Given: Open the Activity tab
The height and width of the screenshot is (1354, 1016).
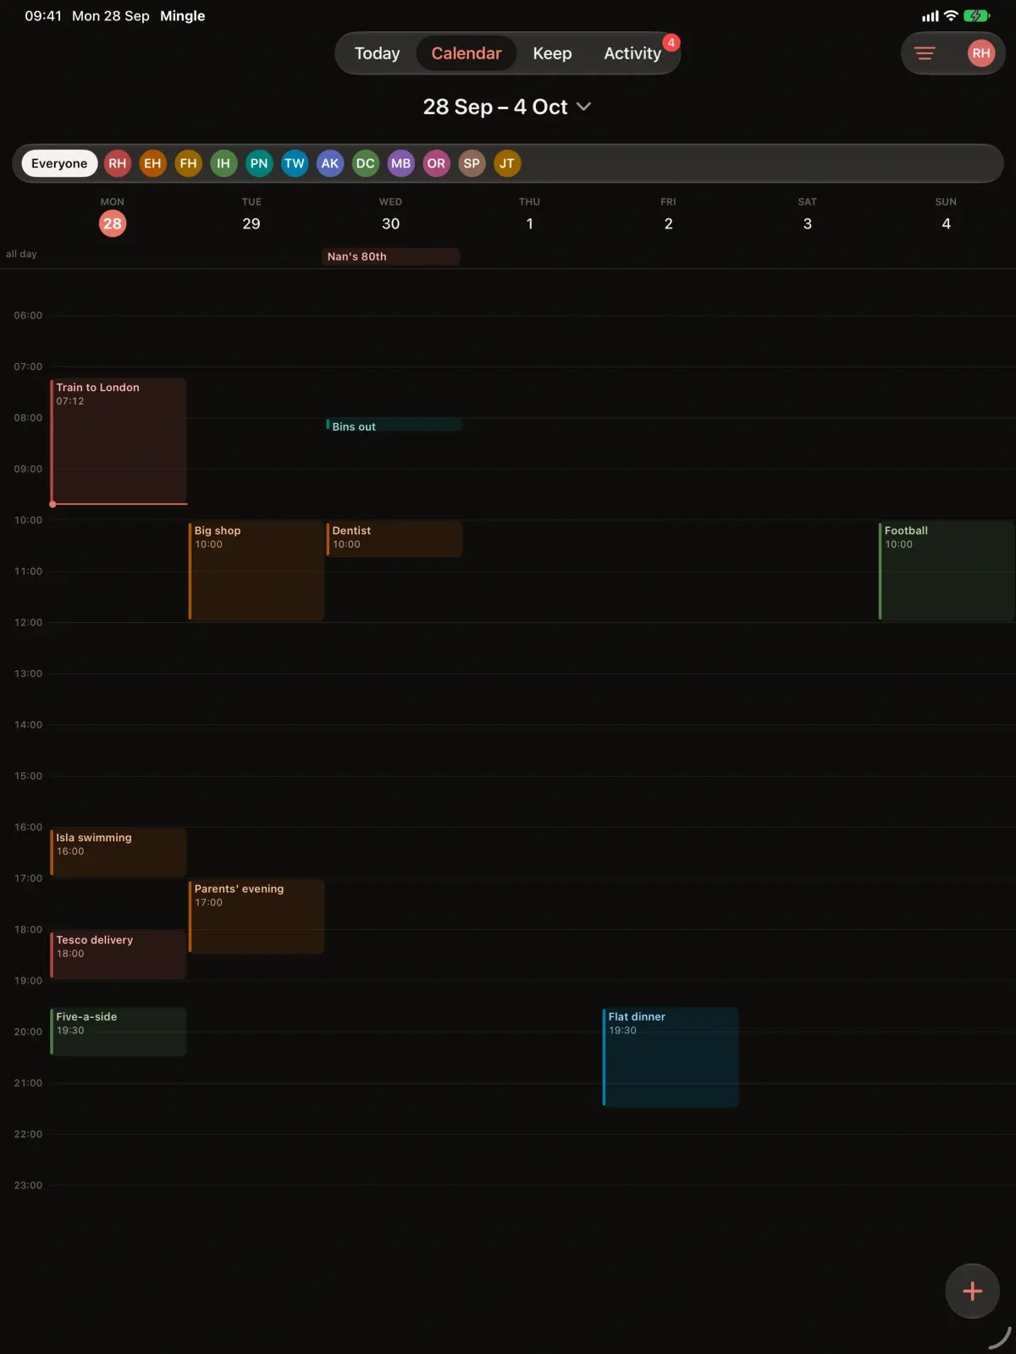Looking at the screenshot, I should click(x=632, y=53).
